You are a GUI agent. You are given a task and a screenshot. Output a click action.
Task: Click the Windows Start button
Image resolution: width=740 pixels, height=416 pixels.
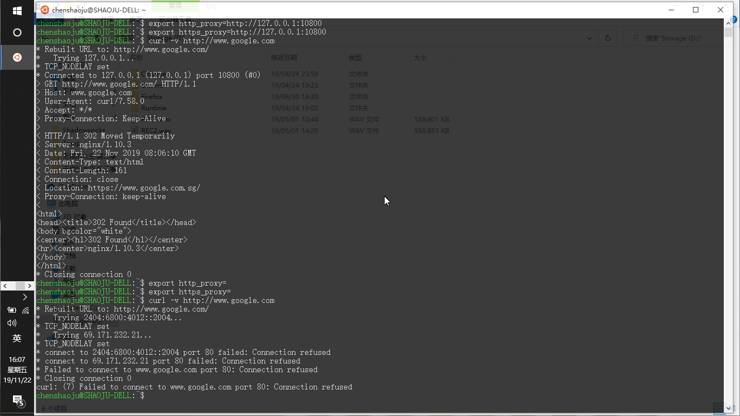click(17, 9)
